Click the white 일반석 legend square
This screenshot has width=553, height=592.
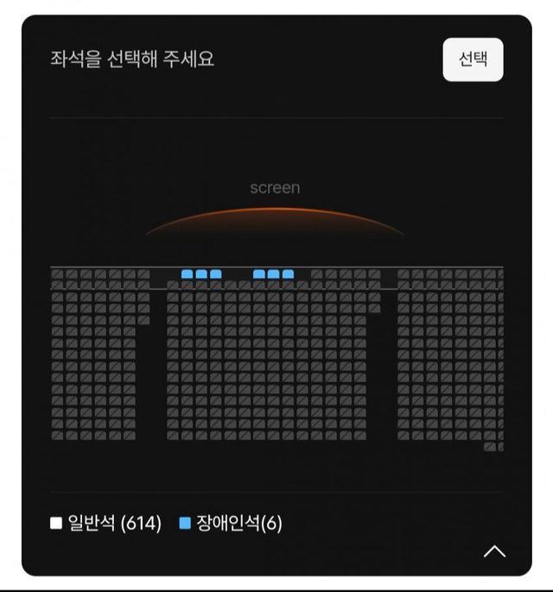click(56, 523)
